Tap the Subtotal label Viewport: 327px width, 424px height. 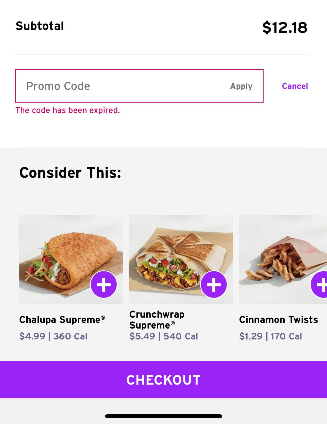click(x=40, y=26)
